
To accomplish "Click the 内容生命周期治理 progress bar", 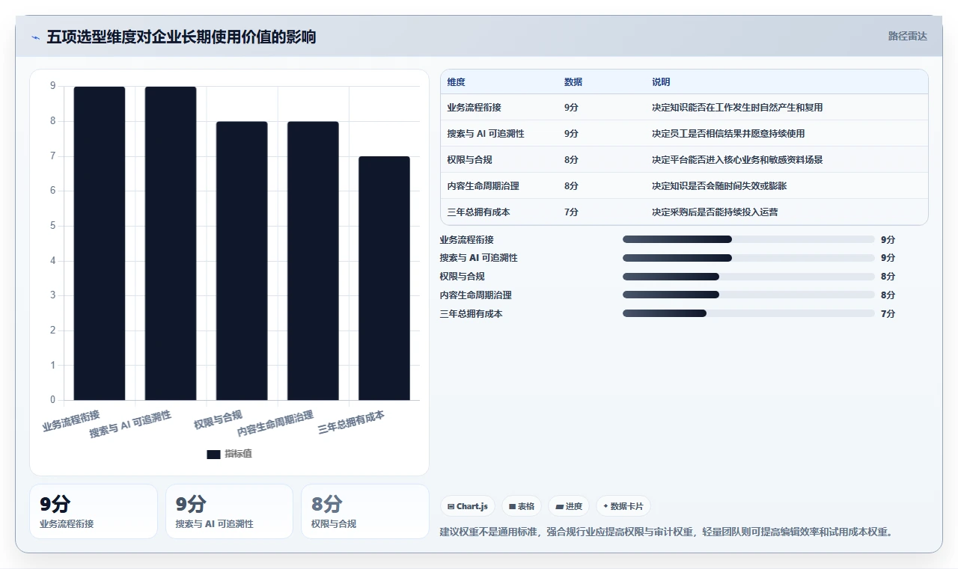I will 748,295.
